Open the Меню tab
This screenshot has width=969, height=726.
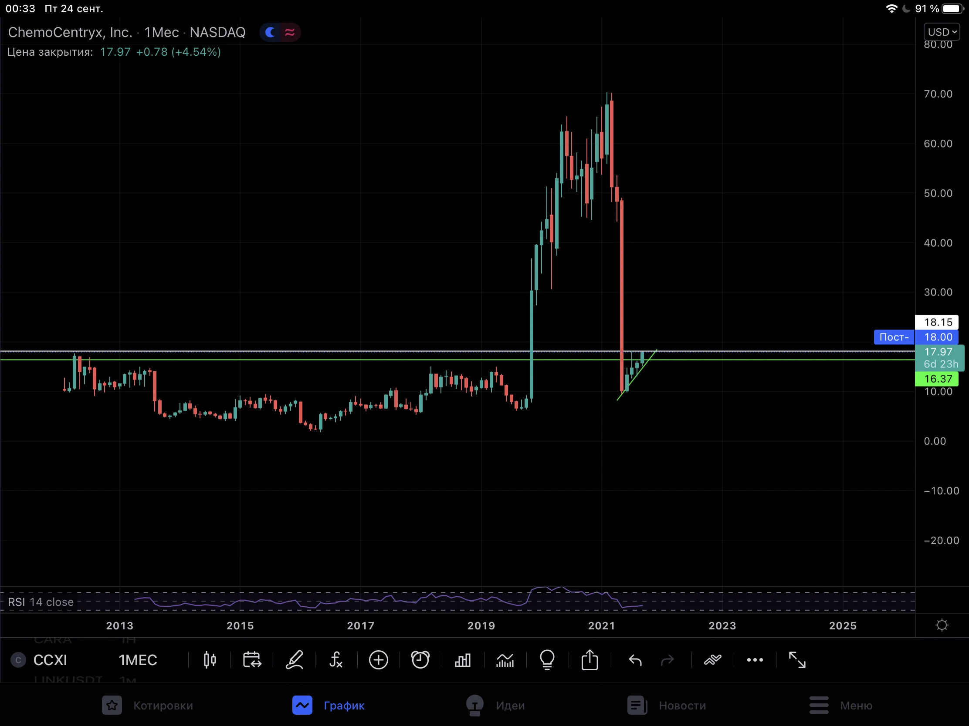point(841,706)
